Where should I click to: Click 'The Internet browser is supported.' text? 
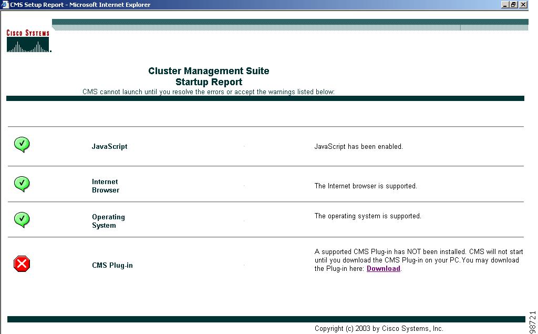click(x=366, y=186)
